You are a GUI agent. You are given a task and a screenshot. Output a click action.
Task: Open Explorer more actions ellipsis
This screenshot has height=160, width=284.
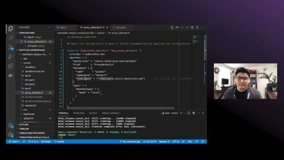coord(50,28)
